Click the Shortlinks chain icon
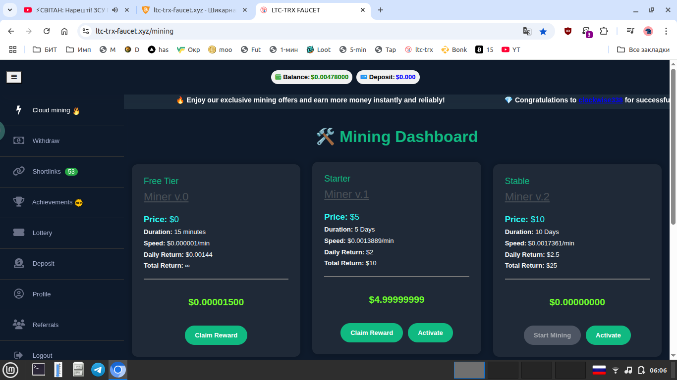677x380 pixels. click(x=19, y=171)
